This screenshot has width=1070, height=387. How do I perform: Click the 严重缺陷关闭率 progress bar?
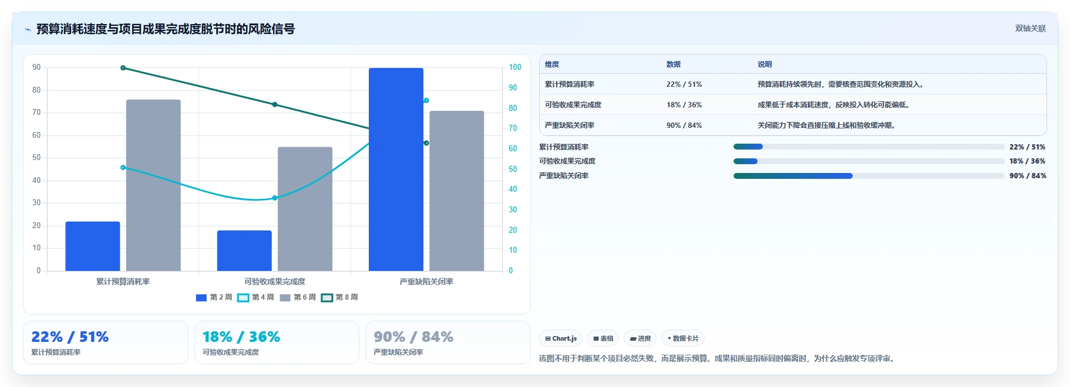[869, 176]
